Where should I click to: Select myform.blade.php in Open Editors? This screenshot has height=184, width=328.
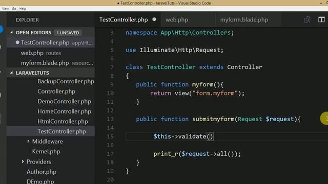[51, 63]
